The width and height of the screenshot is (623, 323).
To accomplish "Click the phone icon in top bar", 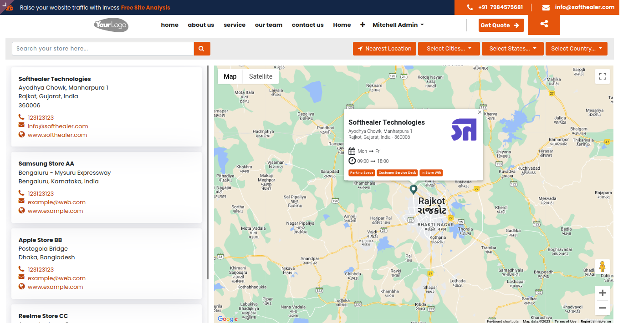I will 470,7.
